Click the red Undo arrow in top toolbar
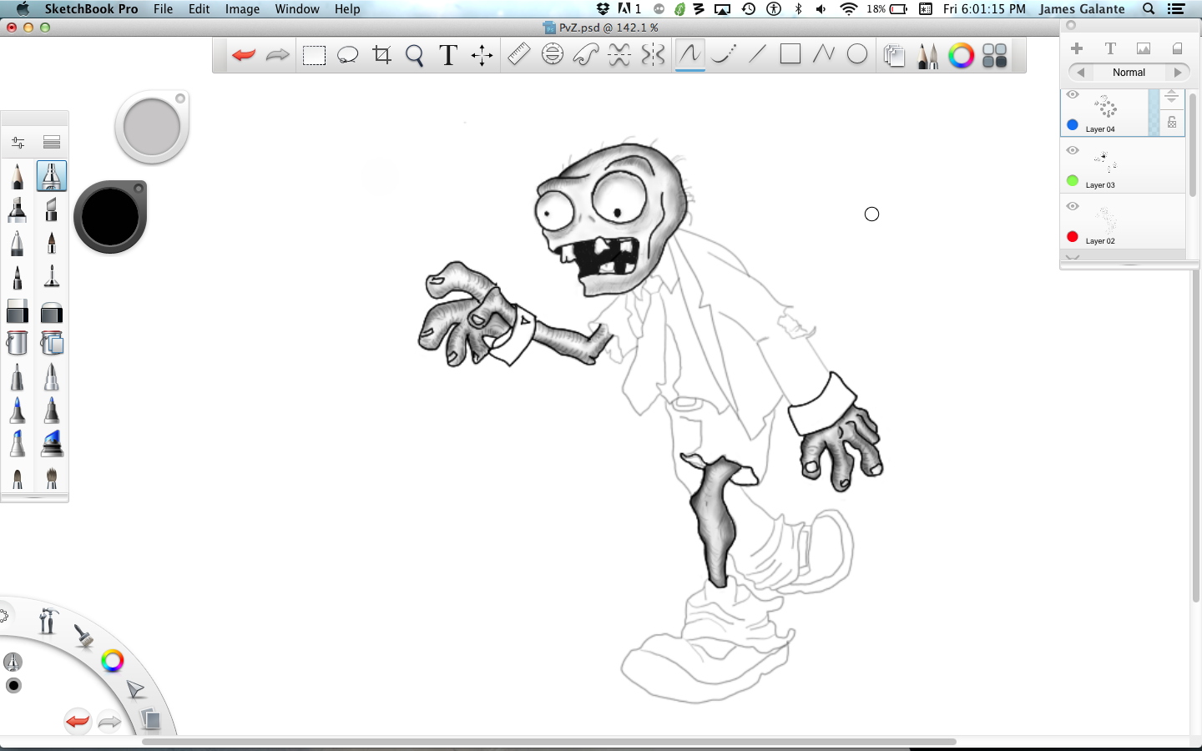1202x751 pixels. (244, 55)
